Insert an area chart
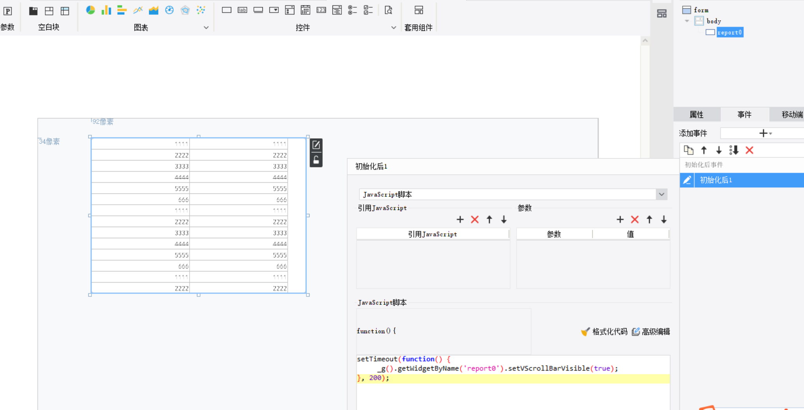Image resolution: width=804 pixels, height=410 pixels. click(153, 10)
